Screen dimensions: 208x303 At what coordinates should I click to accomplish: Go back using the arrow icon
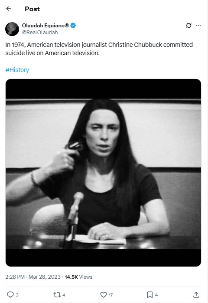click(9, 9)
